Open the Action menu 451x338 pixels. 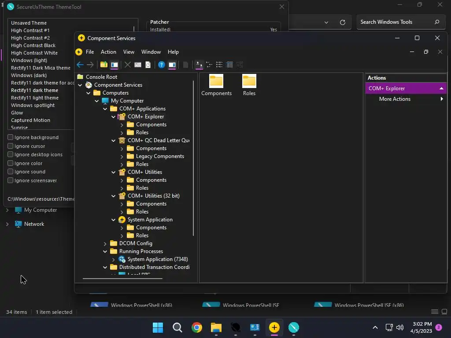pyautogui.click(x=108, y=52)
